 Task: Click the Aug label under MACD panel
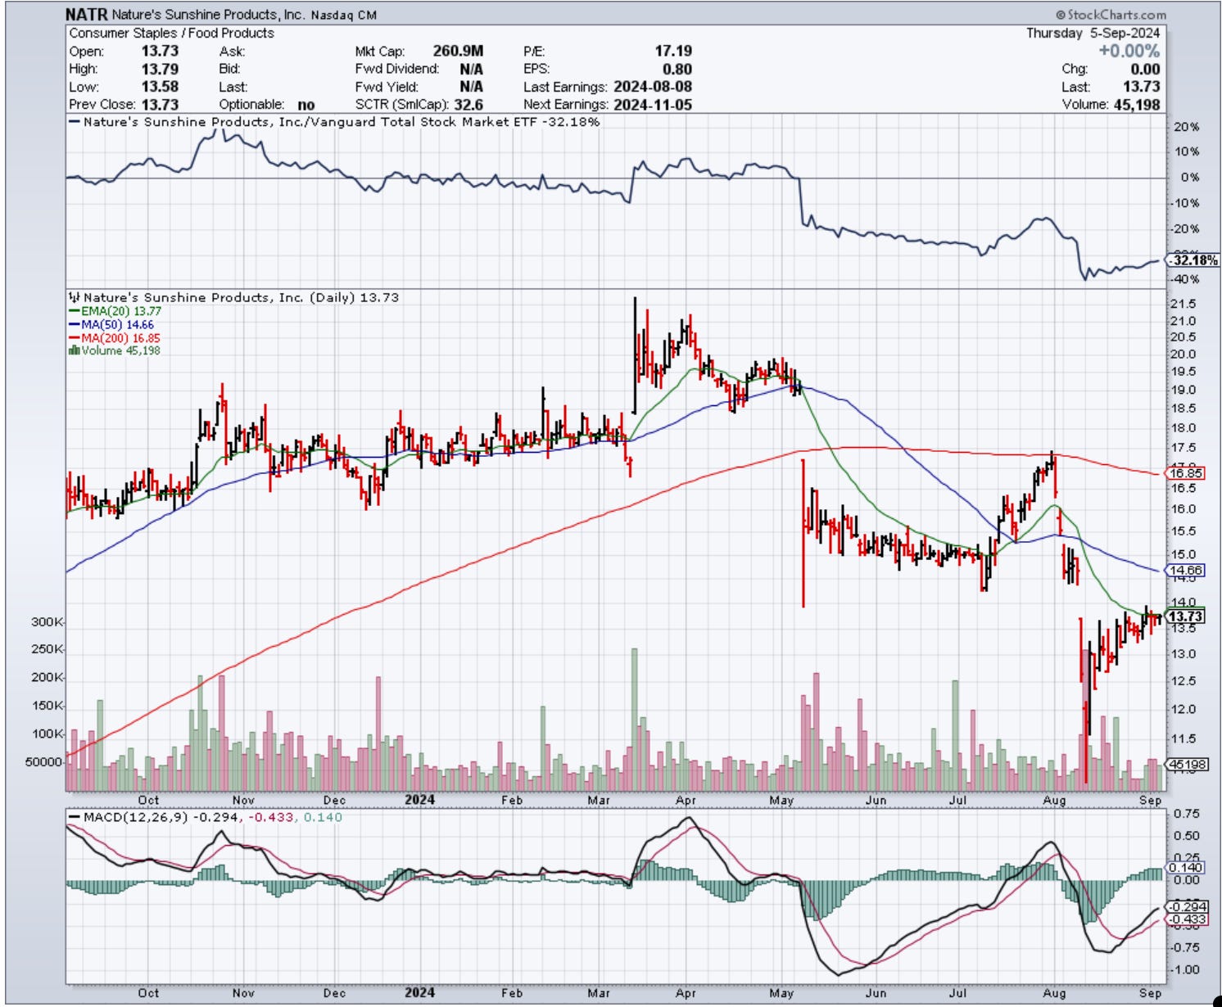coord(1054,993)
